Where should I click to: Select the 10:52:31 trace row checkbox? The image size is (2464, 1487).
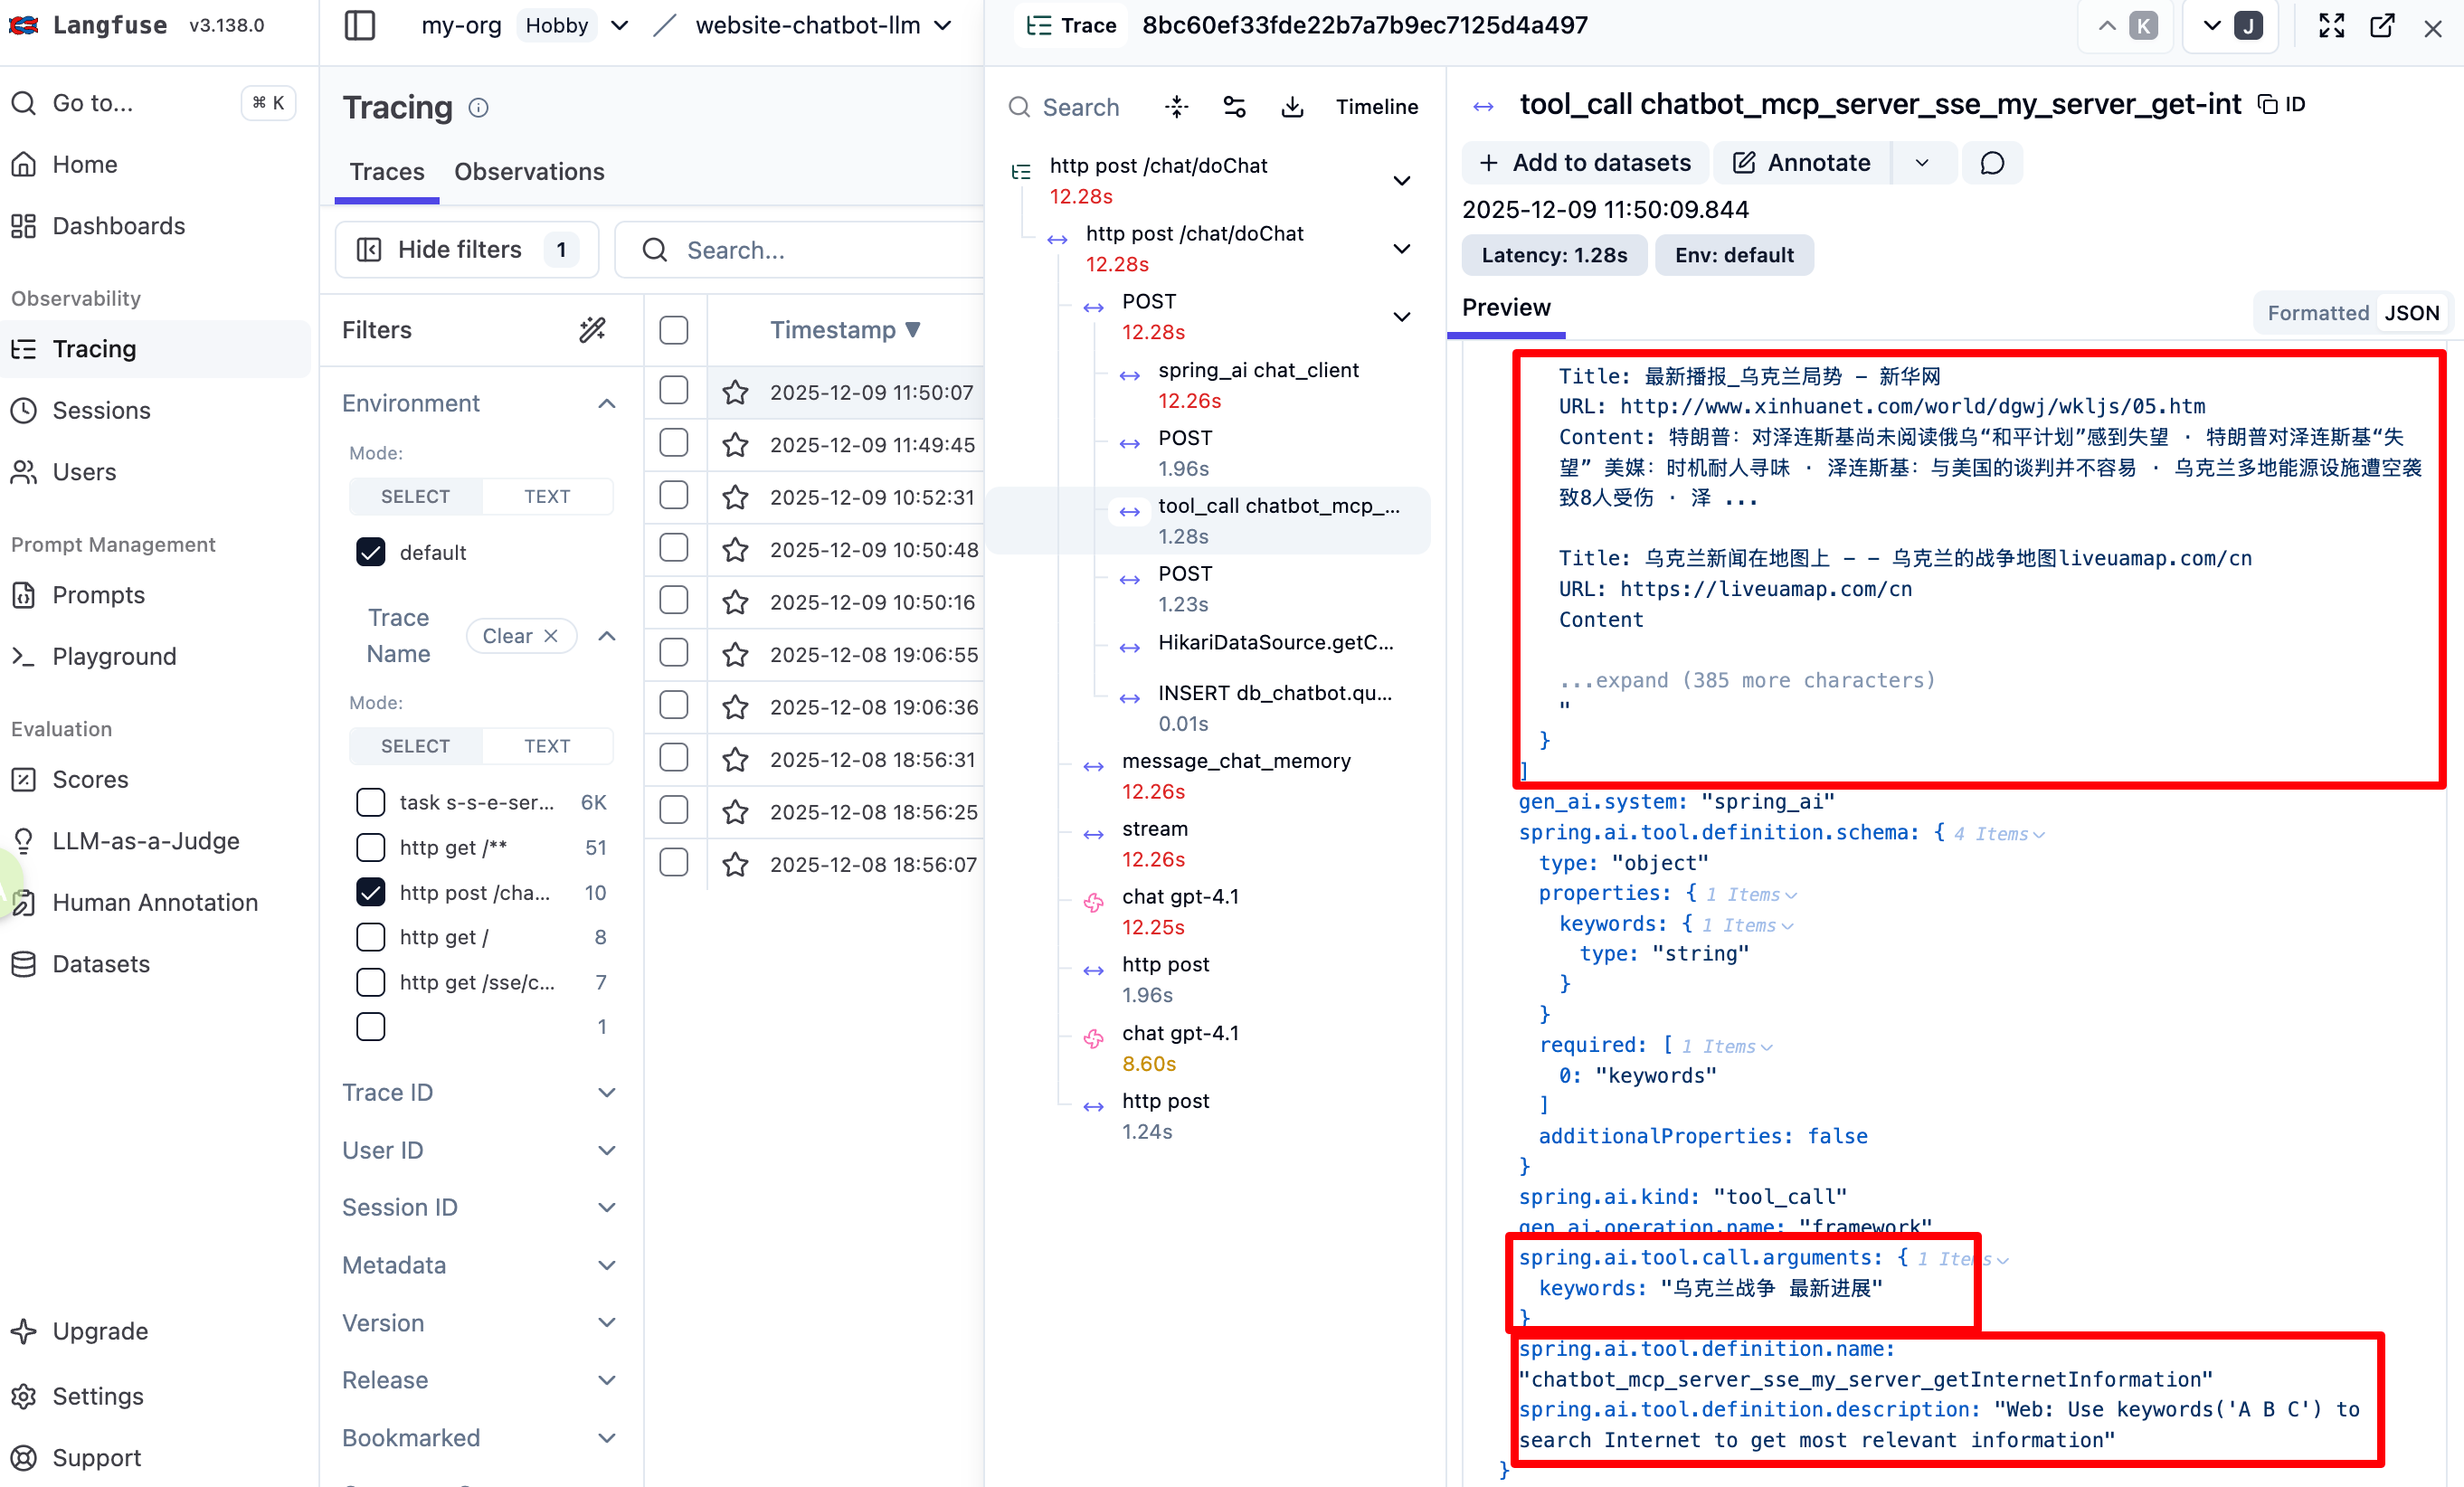click(673, 496)
